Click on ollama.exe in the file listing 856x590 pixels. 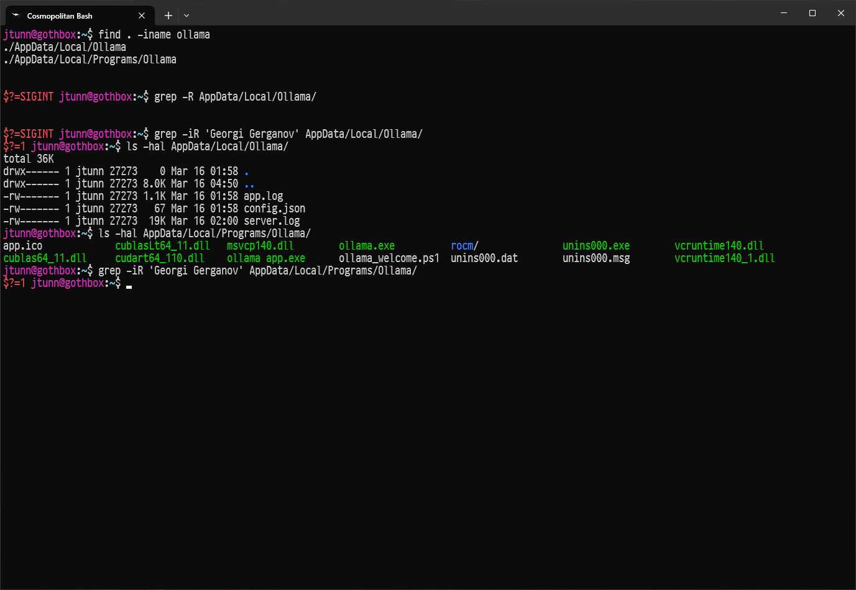(366, 246)
